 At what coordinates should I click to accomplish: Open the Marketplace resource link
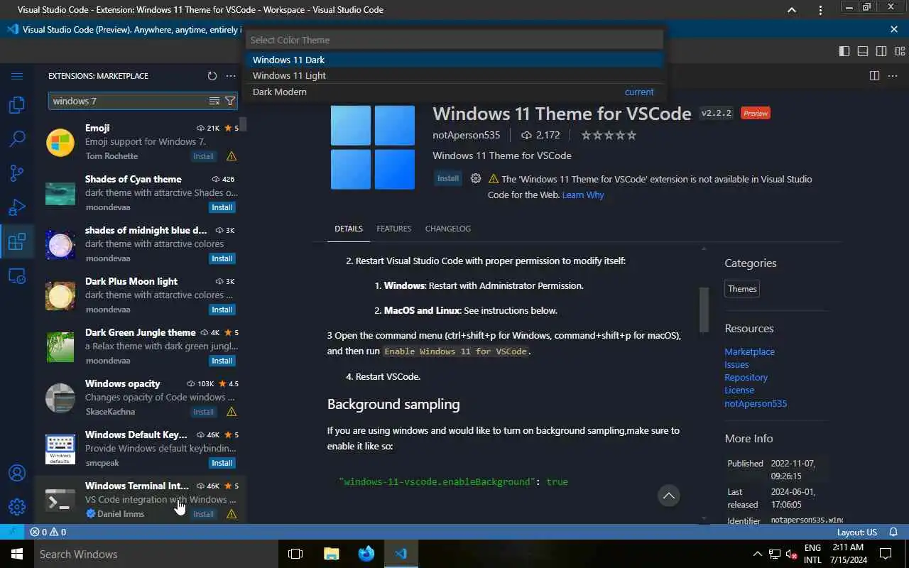point(749,351)
